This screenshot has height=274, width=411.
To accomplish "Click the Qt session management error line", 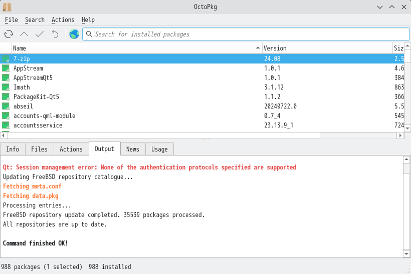I will pos(149,167).
